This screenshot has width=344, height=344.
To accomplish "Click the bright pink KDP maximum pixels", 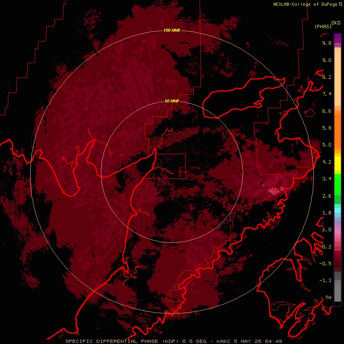I will tap(274, 191).
